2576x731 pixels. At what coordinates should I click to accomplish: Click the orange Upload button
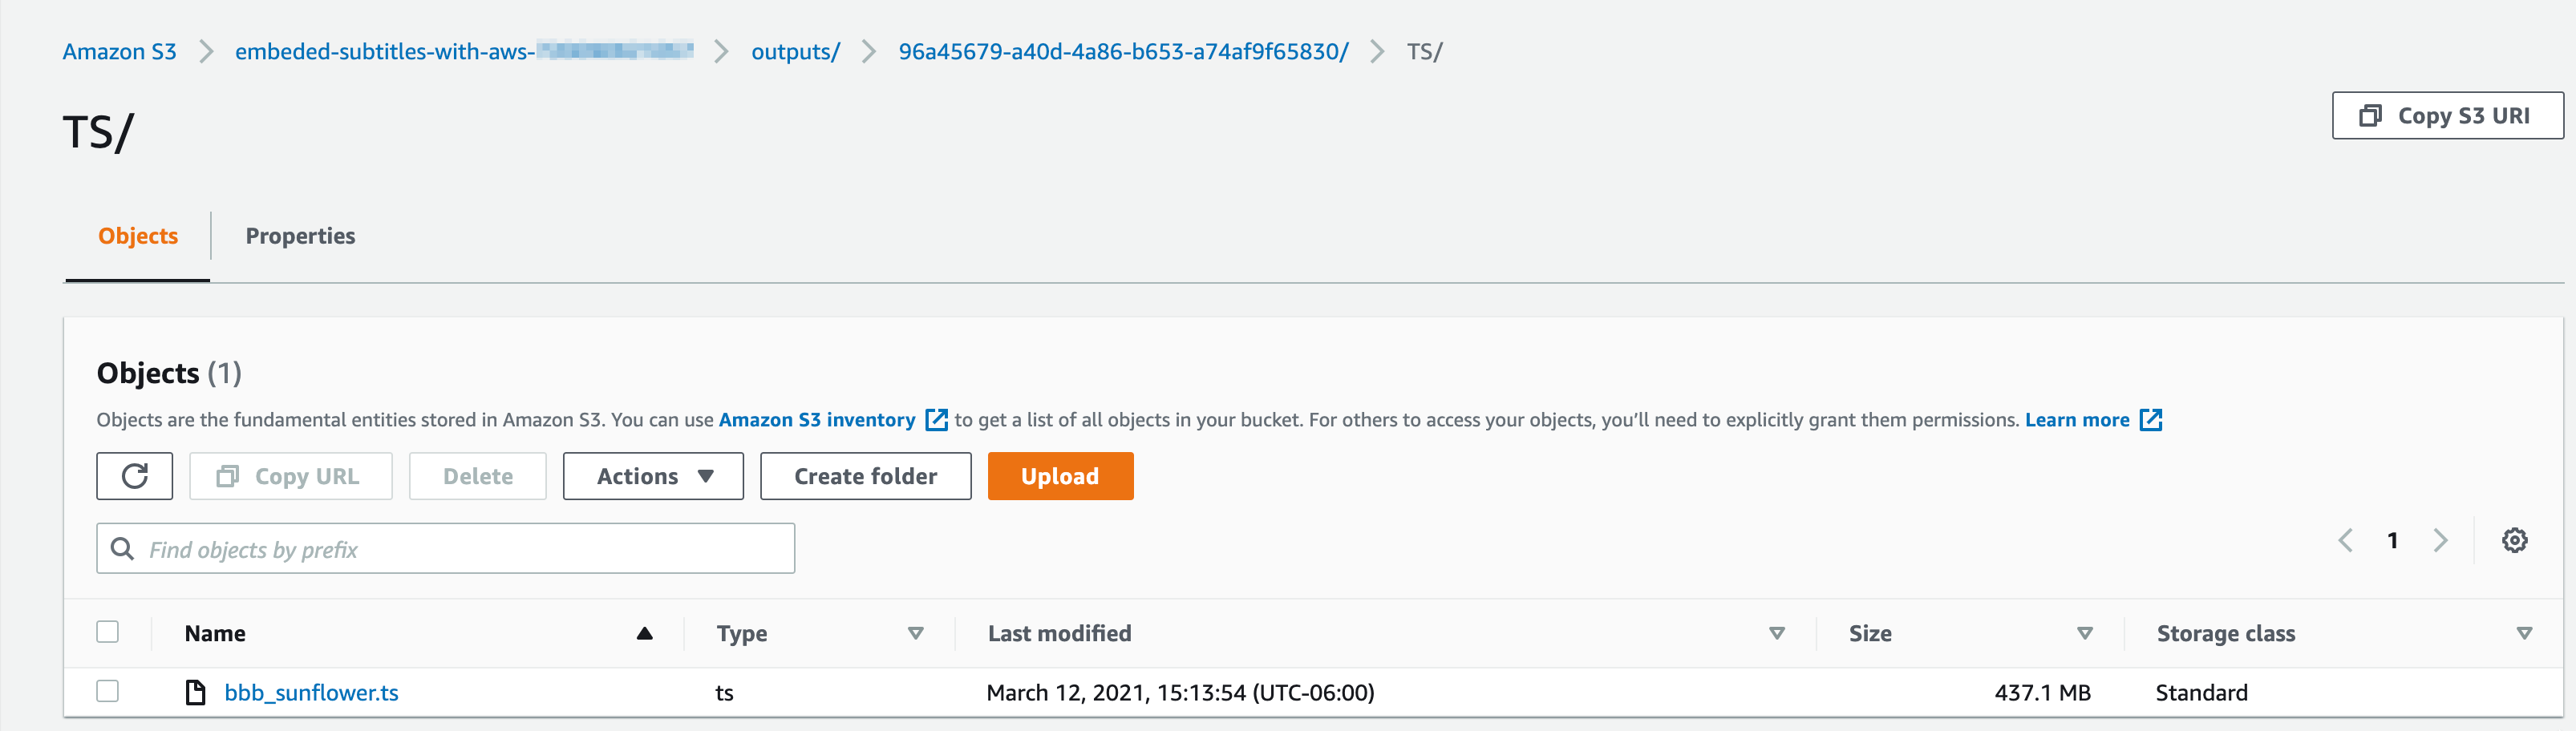(1060, 476)
